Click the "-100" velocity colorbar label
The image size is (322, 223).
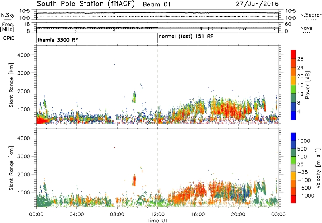tap(304, 180)
